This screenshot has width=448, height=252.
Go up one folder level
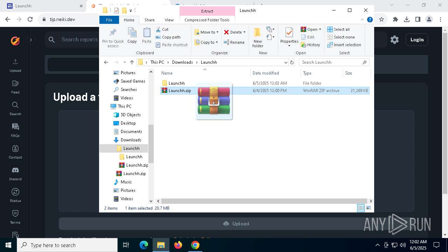pyautogui.click(x=132, y=62)
